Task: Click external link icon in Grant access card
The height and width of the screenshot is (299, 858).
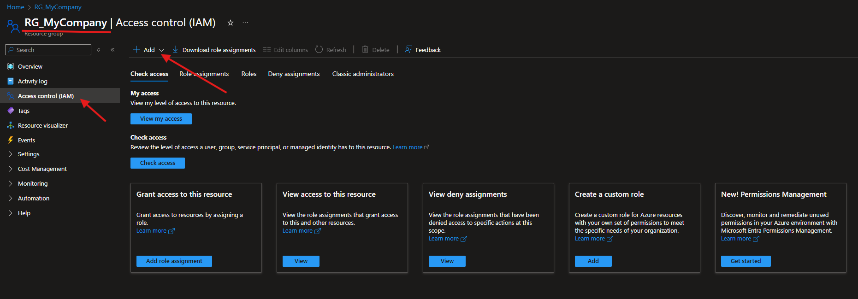Action: click(x=172, y=231)
